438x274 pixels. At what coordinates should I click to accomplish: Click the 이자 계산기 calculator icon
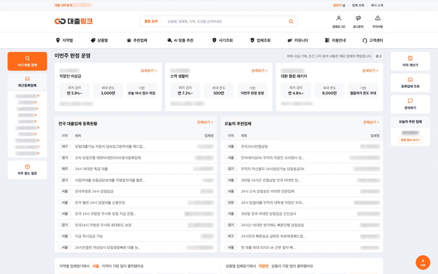coord(410,58)
